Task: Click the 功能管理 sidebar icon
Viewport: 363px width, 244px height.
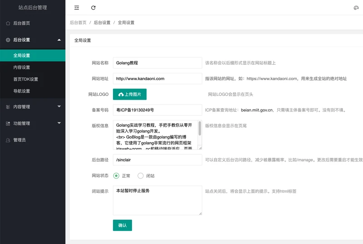Action: 8,123
